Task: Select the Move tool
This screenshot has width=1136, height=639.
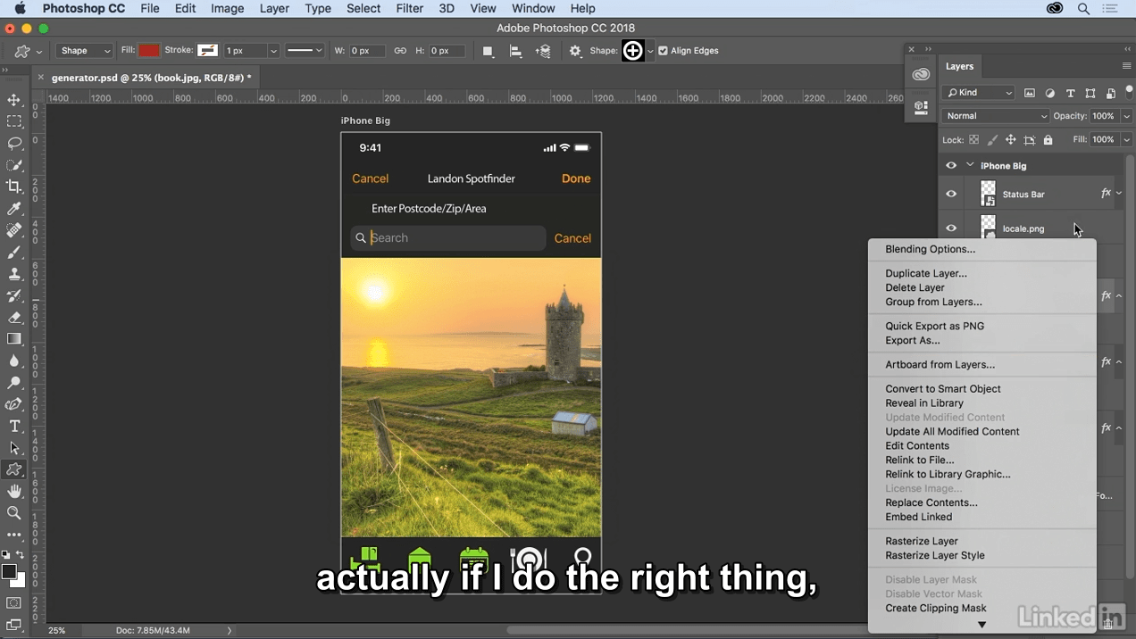Action: (14, 100)
